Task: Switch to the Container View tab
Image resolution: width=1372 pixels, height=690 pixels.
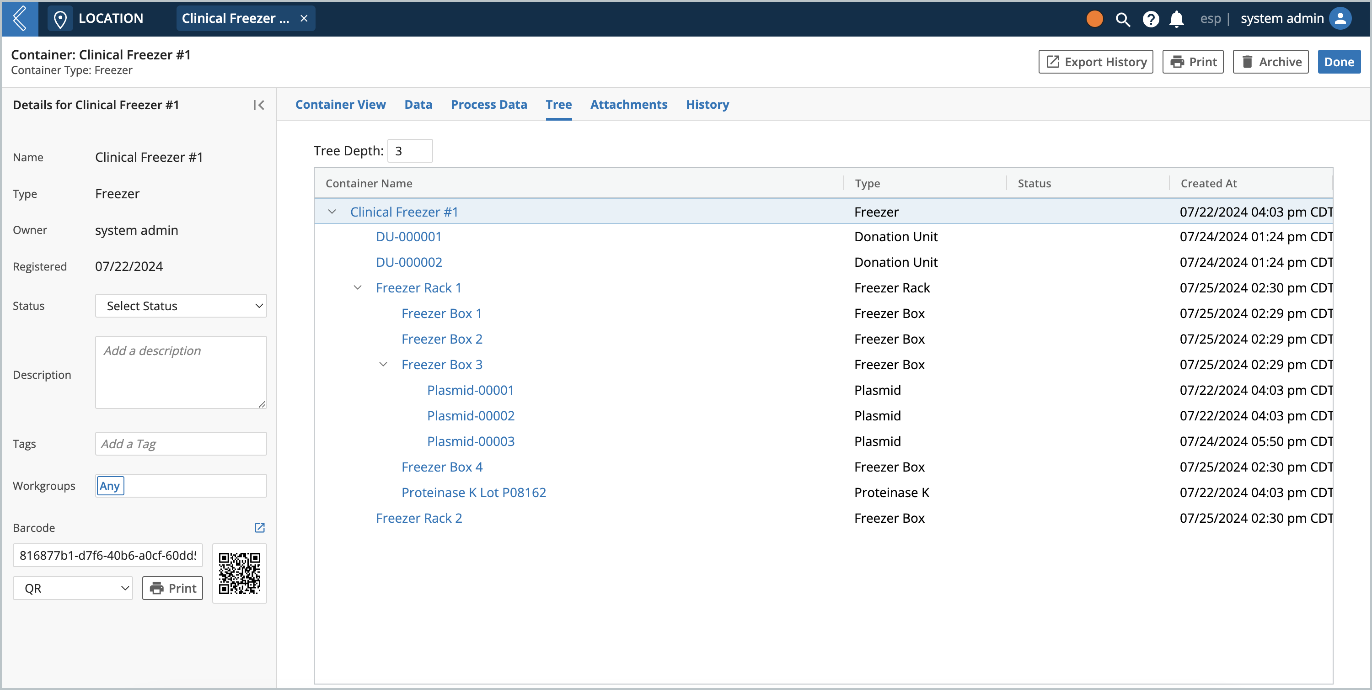Action: point(341,104)
